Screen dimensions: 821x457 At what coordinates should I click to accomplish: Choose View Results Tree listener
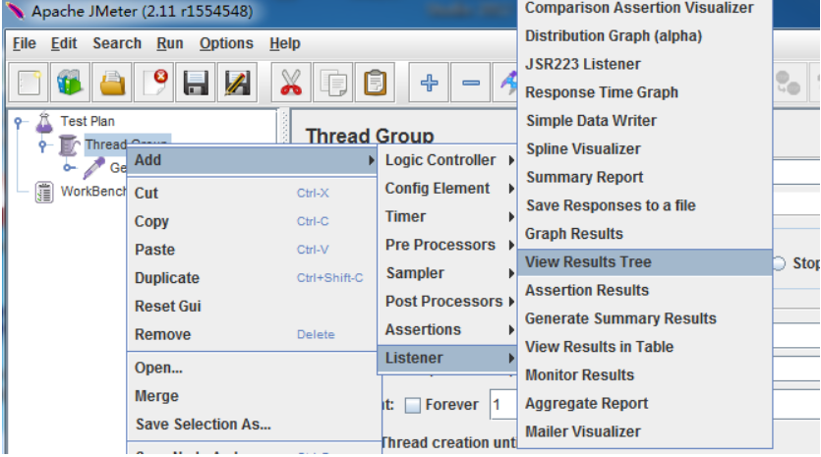point(587,262)
